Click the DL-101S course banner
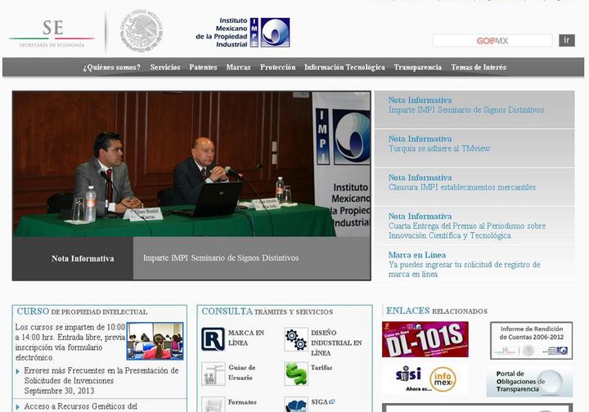This screenshot has width=589, height=412. pos(425,339)
